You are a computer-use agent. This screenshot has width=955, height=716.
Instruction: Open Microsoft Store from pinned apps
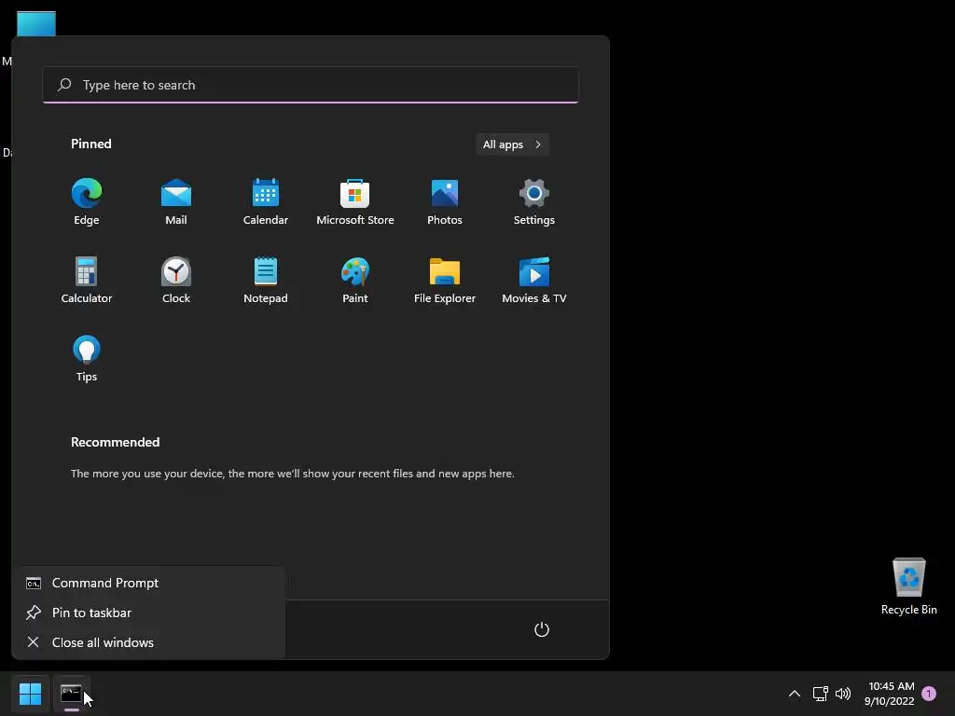click(355, 202)
